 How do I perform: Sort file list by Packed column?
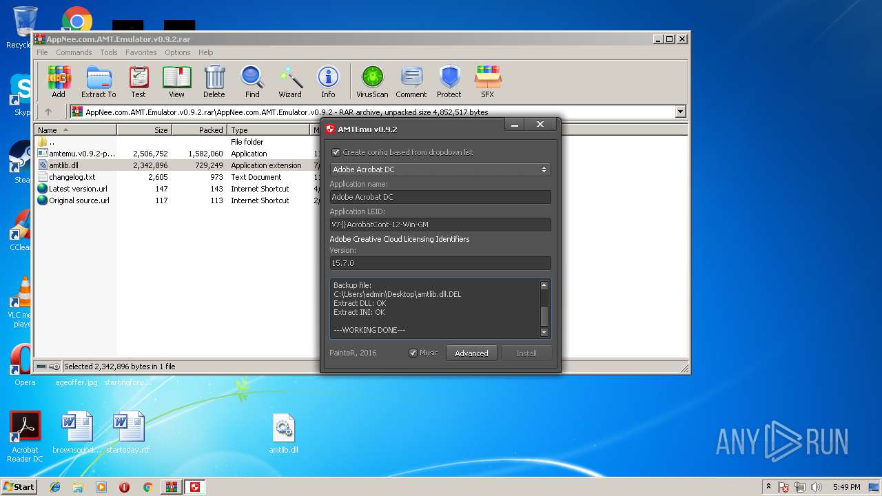[x=199, y=130]
